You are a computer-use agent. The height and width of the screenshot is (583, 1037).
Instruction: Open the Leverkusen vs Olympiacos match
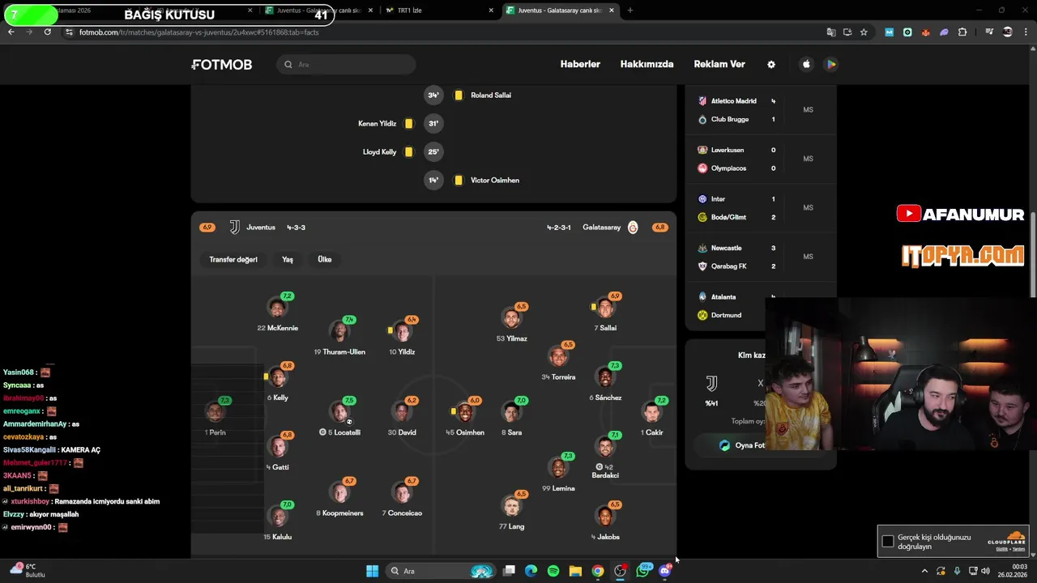coord(760,159)
